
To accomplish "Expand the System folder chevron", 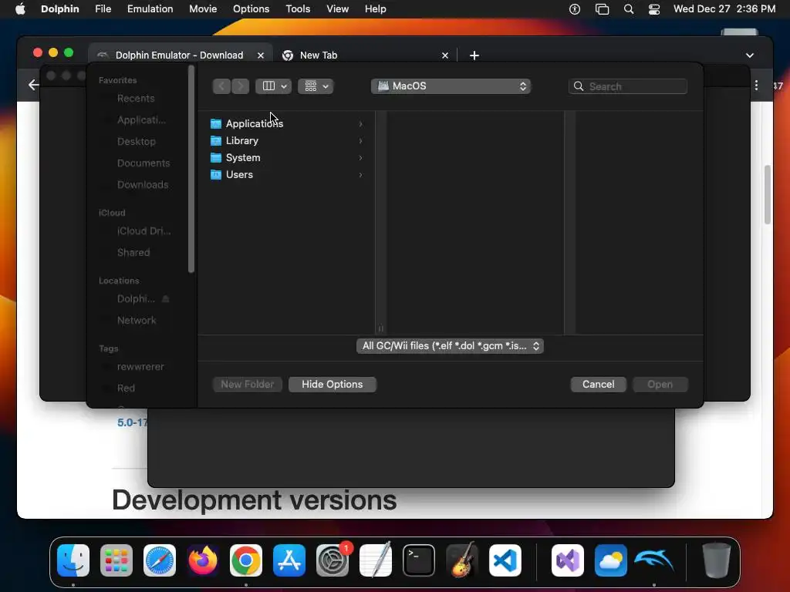I will [361, 158].
